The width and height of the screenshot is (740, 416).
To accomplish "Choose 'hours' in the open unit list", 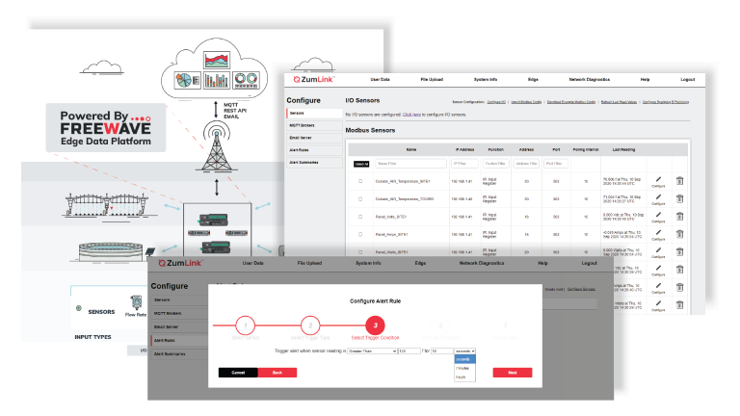I will pyautogui.click(x=464, y=377).
